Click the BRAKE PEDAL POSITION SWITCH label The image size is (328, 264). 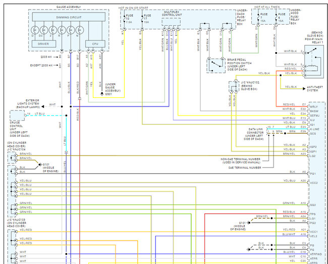point(239,65)
